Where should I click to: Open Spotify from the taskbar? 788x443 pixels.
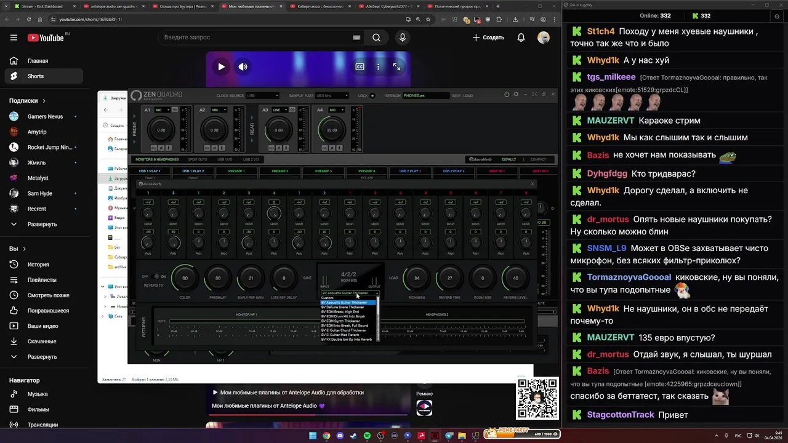(367, 436)
